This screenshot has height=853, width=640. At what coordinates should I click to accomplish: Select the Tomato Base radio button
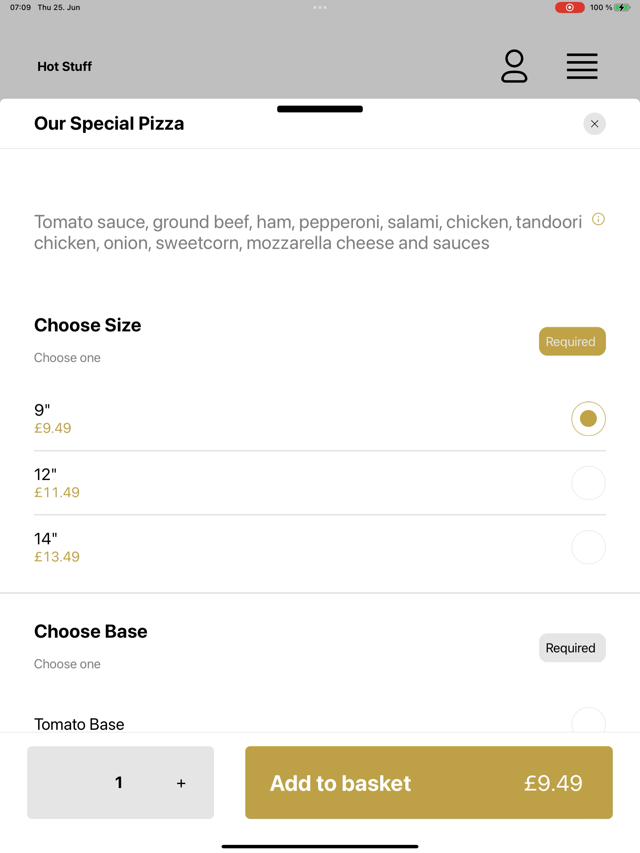(588, 720)
